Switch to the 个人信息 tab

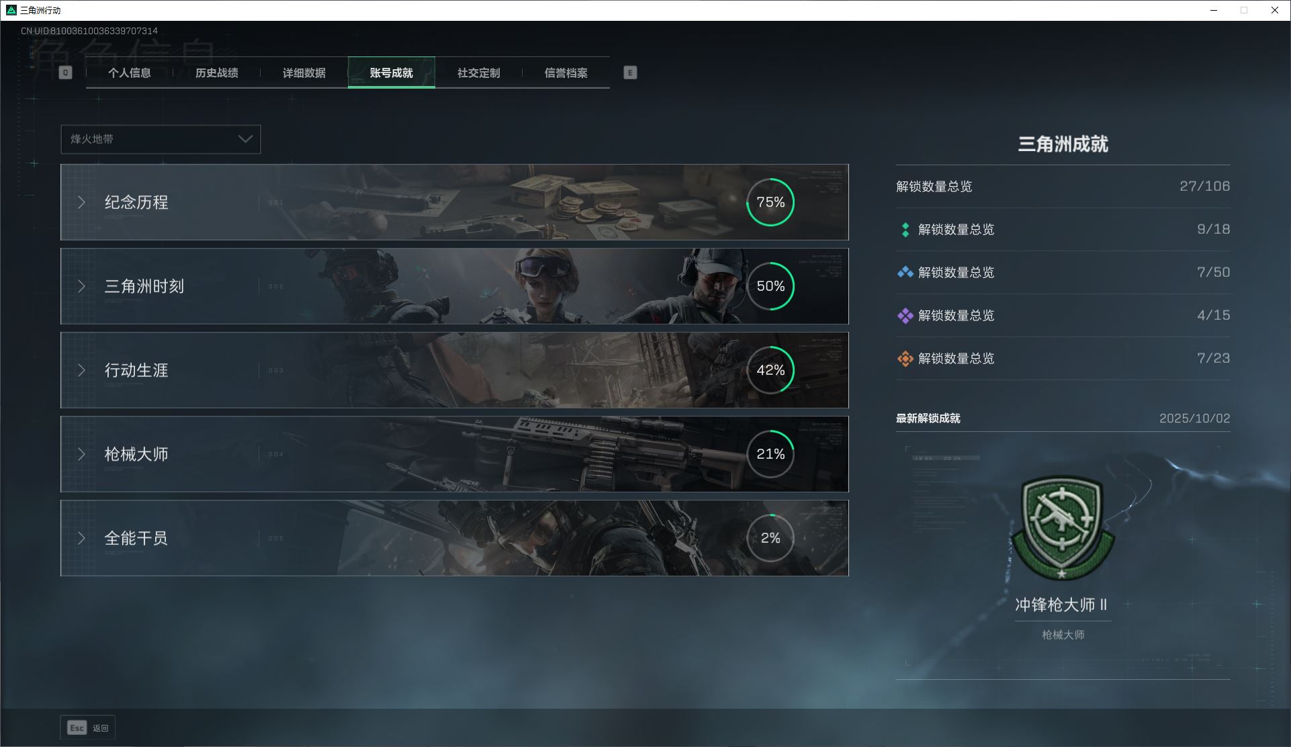pos(130,73)
